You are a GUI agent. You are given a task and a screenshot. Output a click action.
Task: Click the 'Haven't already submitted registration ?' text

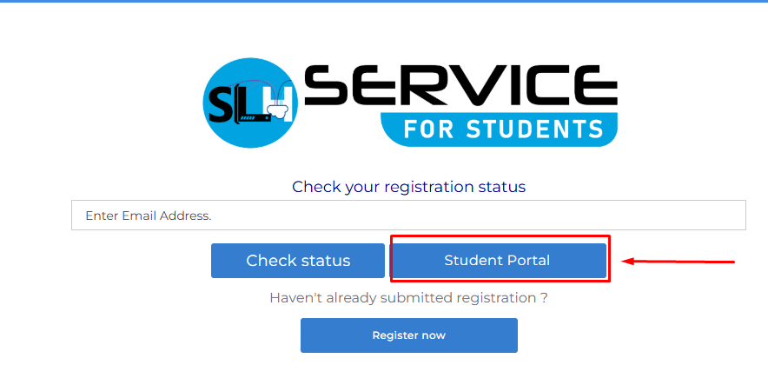408,298
